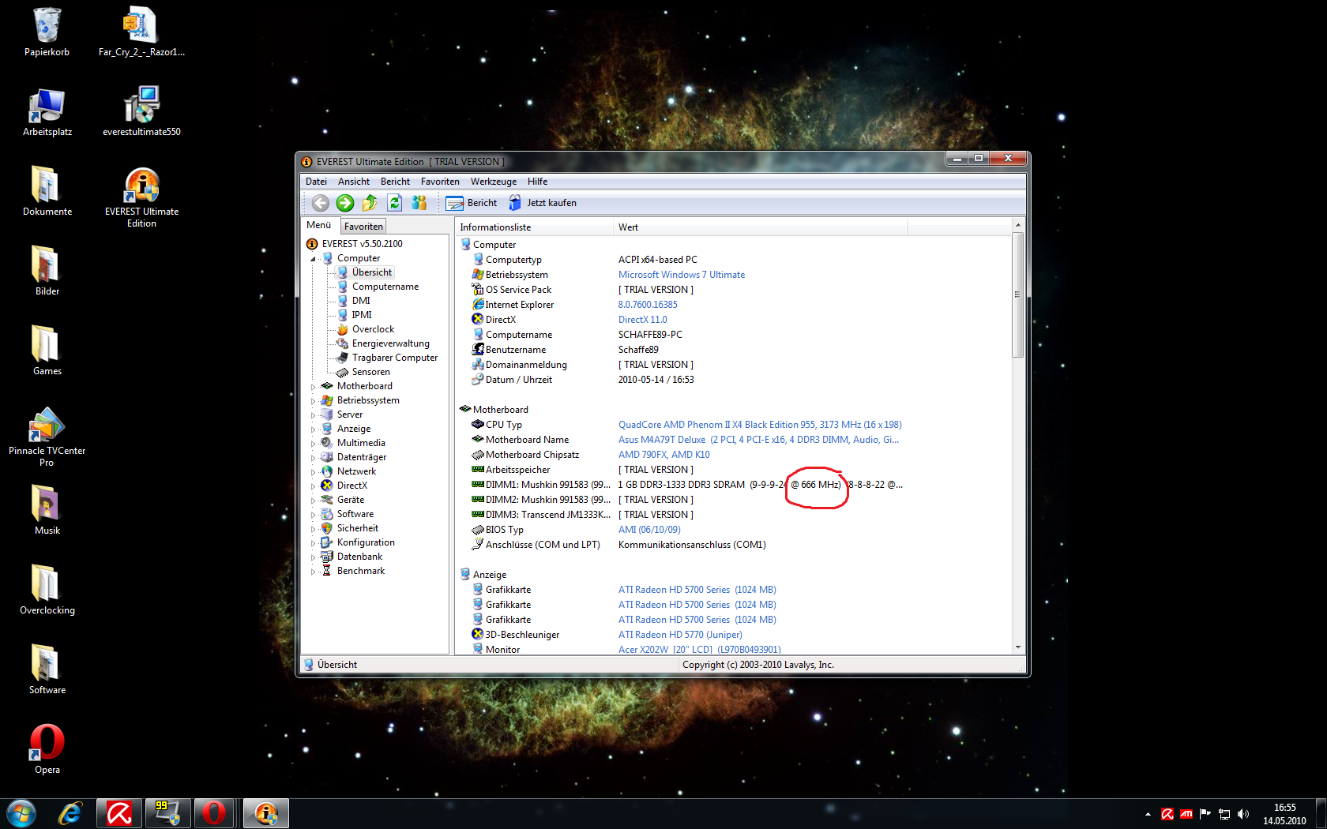Select the Musik folder desktop icon

[47, 511]
